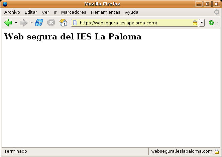Click the Firefox globe icon in title bar

pyautogui.click(x=5, y=4)
